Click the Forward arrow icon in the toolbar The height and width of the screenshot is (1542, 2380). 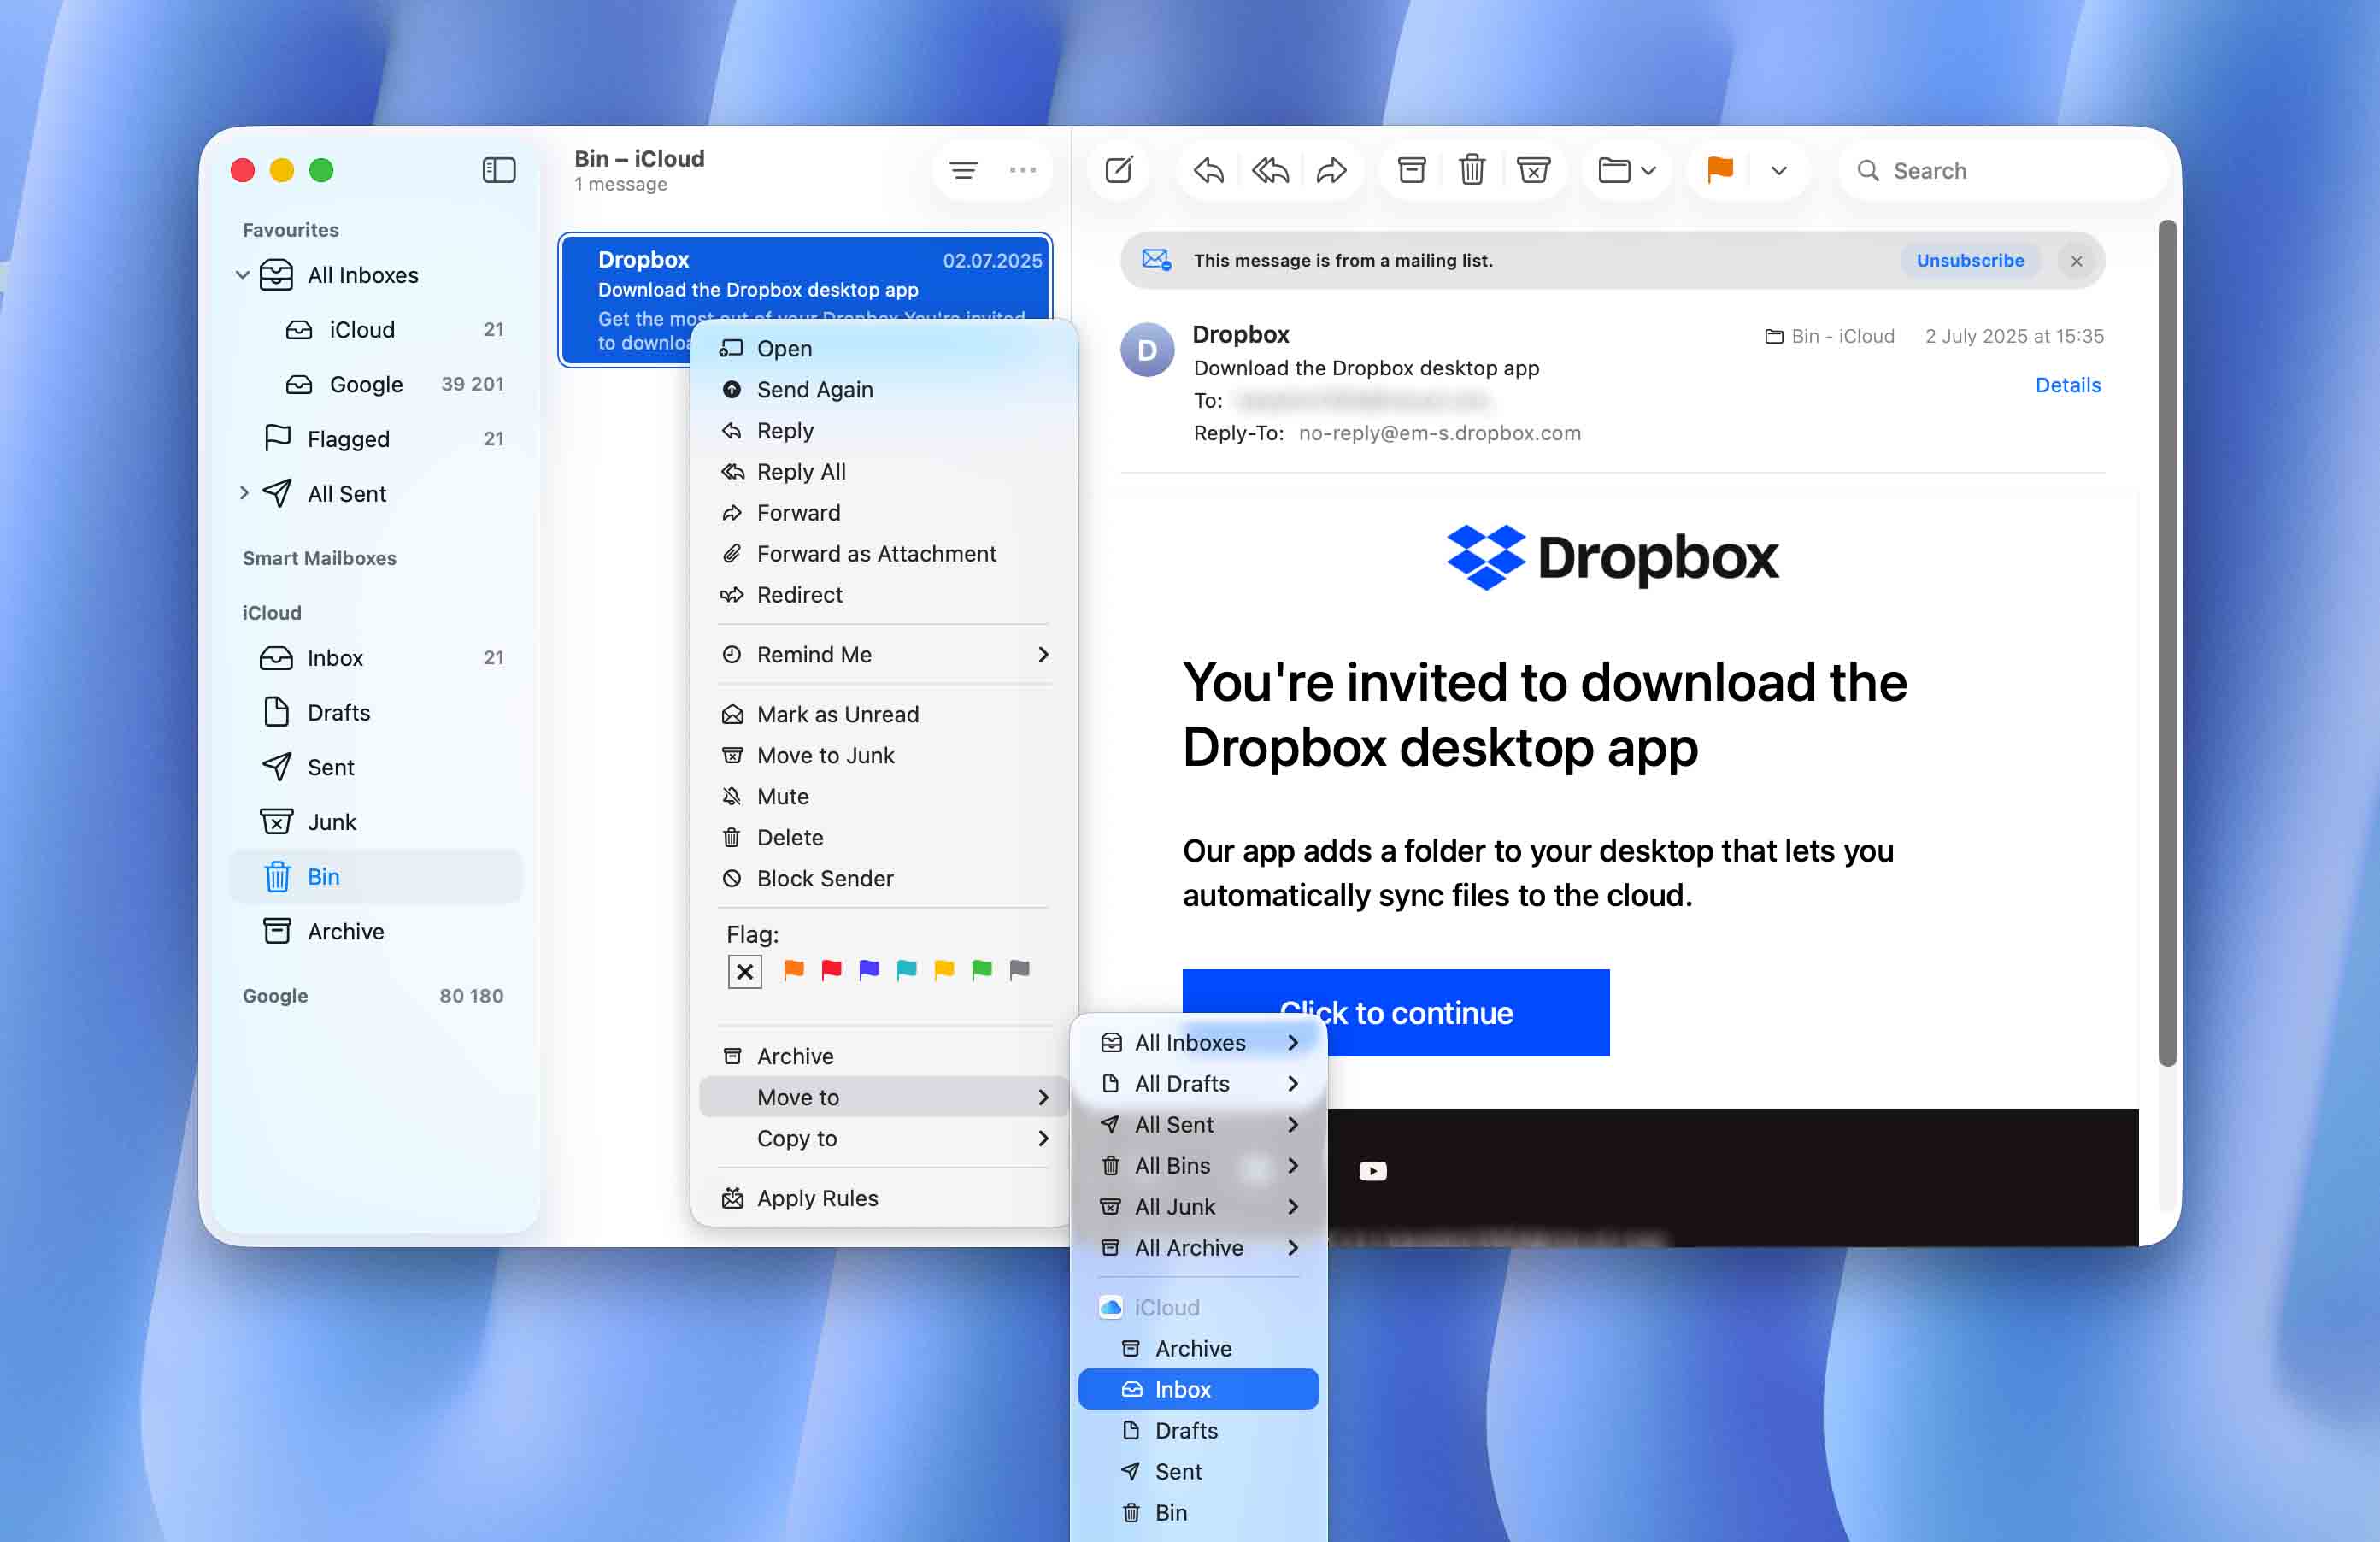coord(1331,170)
